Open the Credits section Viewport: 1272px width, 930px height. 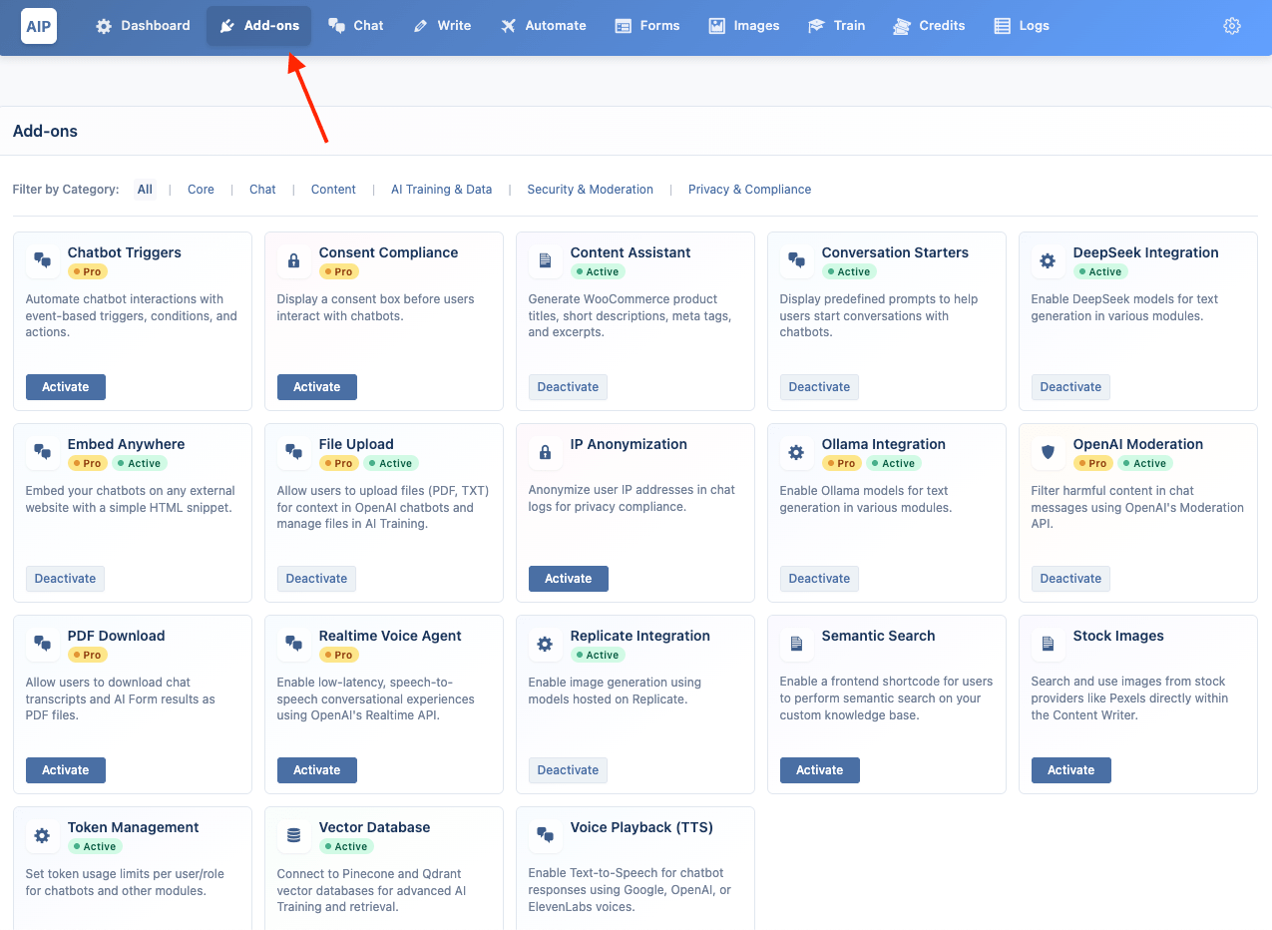coord(930,26)
